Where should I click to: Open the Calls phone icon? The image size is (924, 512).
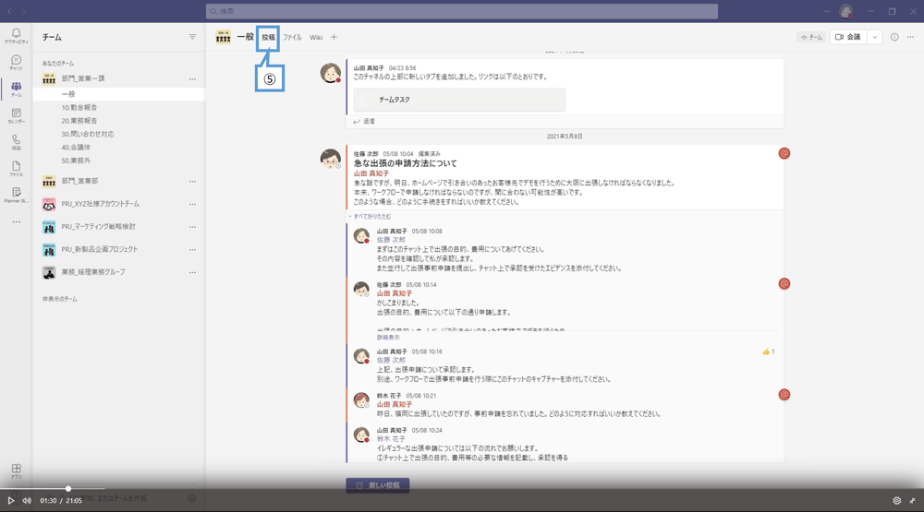[16, 142]
